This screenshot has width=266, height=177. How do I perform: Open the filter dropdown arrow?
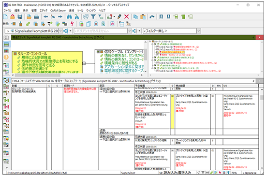tap(199, 31)
